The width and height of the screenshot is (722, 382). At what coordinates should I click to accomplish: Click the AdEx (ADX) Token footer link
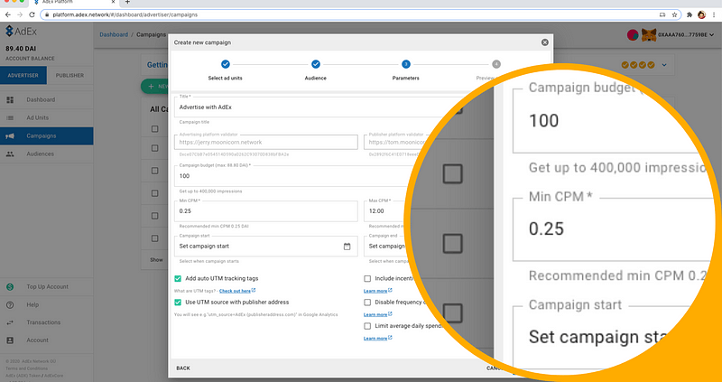[x=23, y=376]
